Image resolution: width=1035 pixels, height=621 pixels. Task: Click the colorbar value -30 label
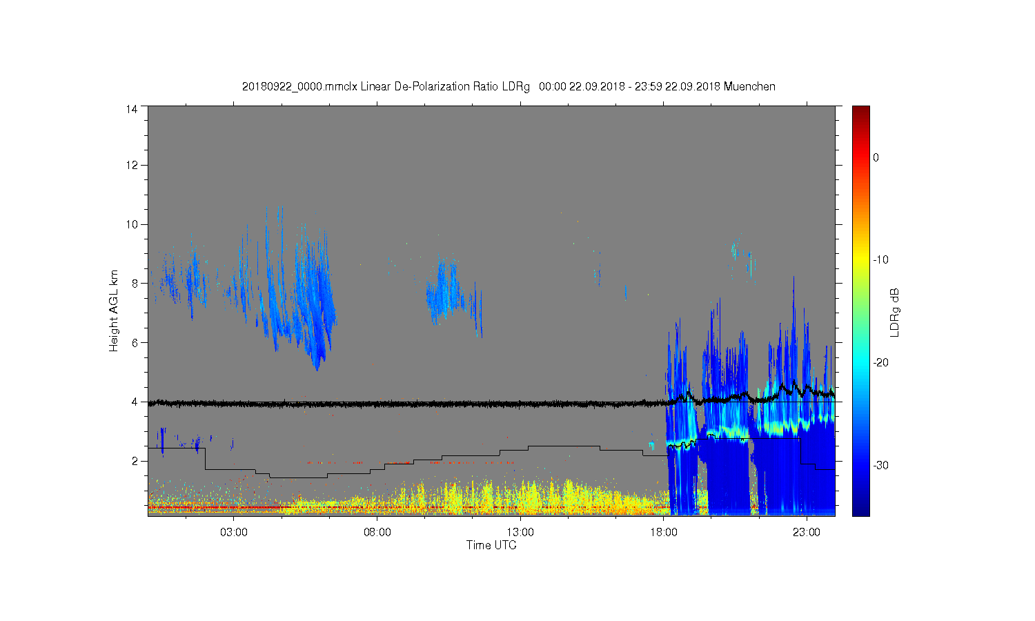pyautogui.click(x=880, y=466)
